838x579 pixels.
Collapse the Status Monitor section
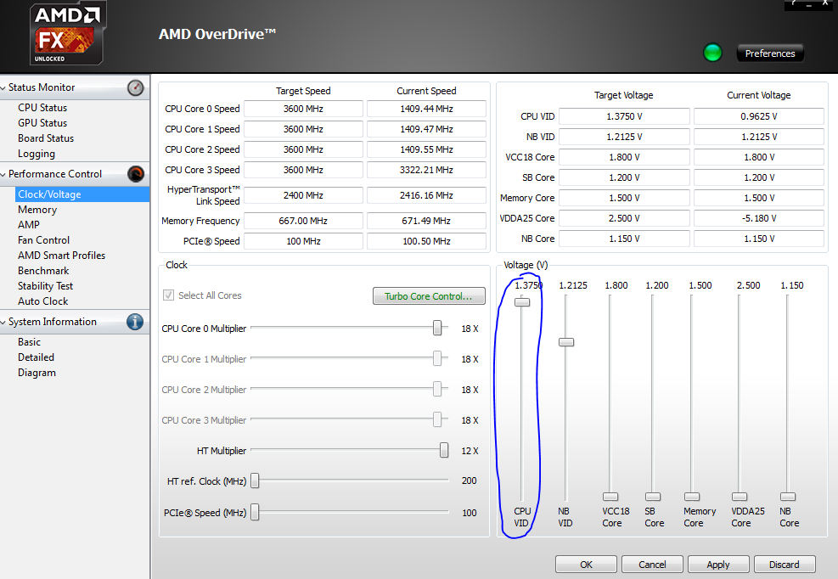3,87
